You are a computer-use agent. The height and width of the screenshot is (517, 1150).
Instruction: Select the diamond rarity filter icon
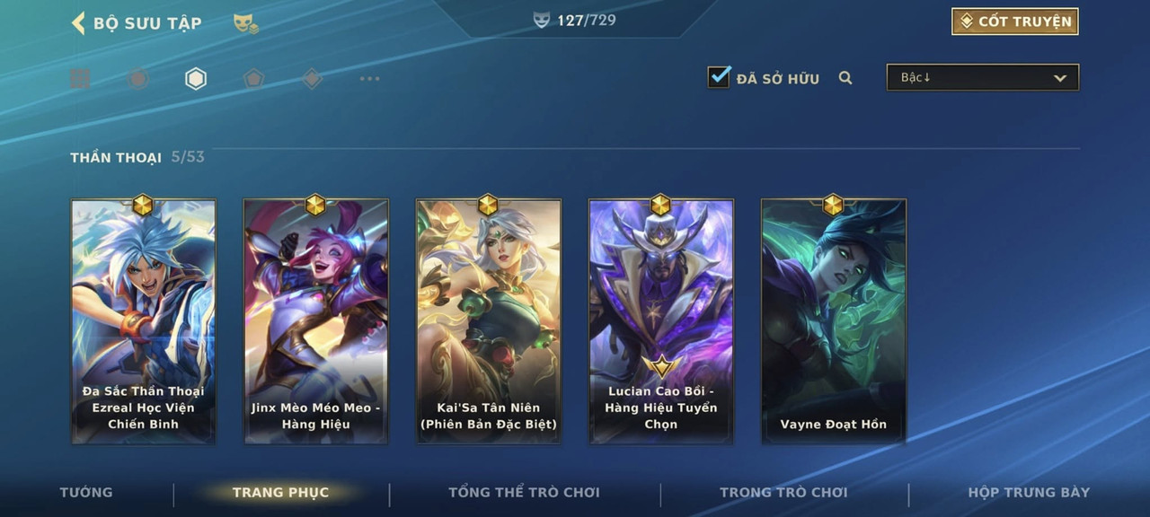pyautogui.click(x=312, y=79)
